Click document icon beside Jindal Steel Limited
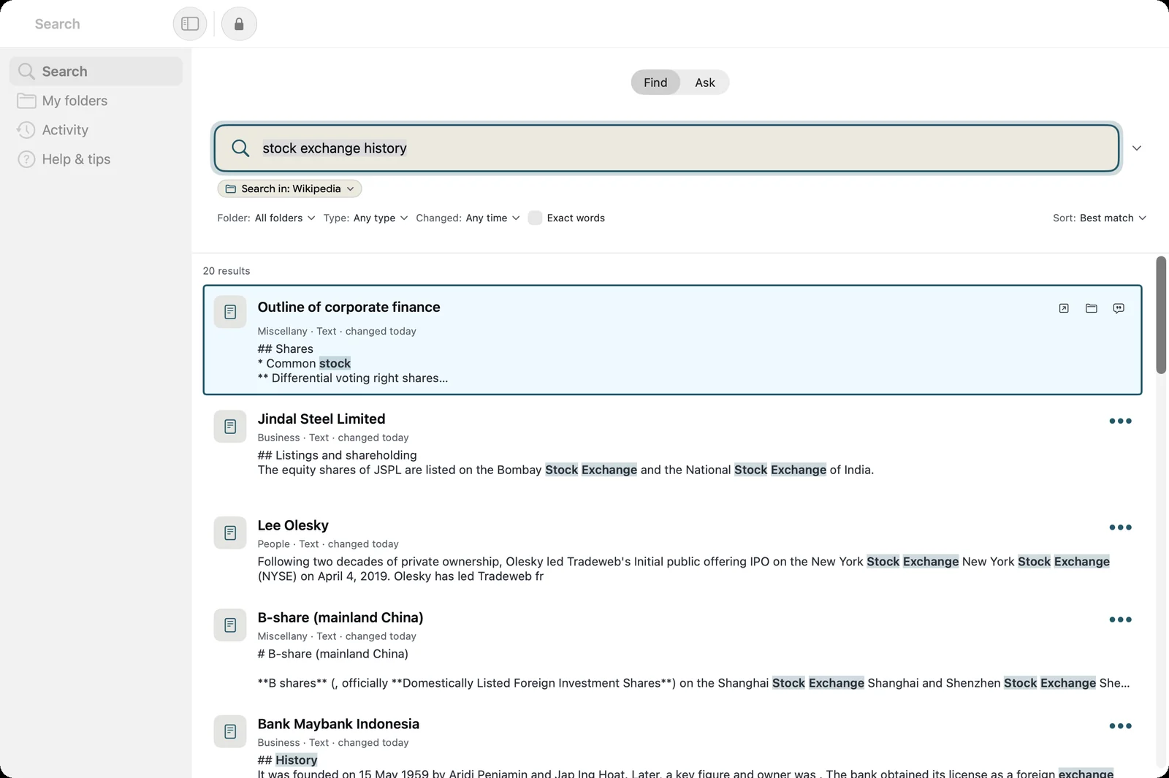The image size is (1169, 778). point(230,426)
